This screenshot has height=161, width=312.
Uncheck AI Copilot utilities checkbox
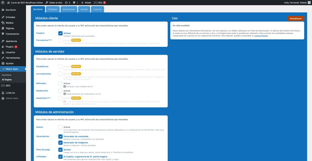[x=60, y=157]
